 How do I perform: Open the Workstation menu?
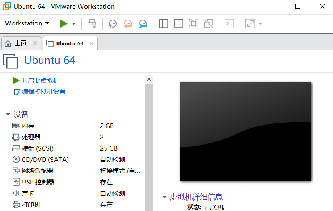point(27,23)
